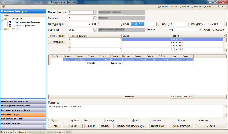The height and width of the screenshot is (134, 228).
Task: Click the Печати анг button
Action: [158, 126]
